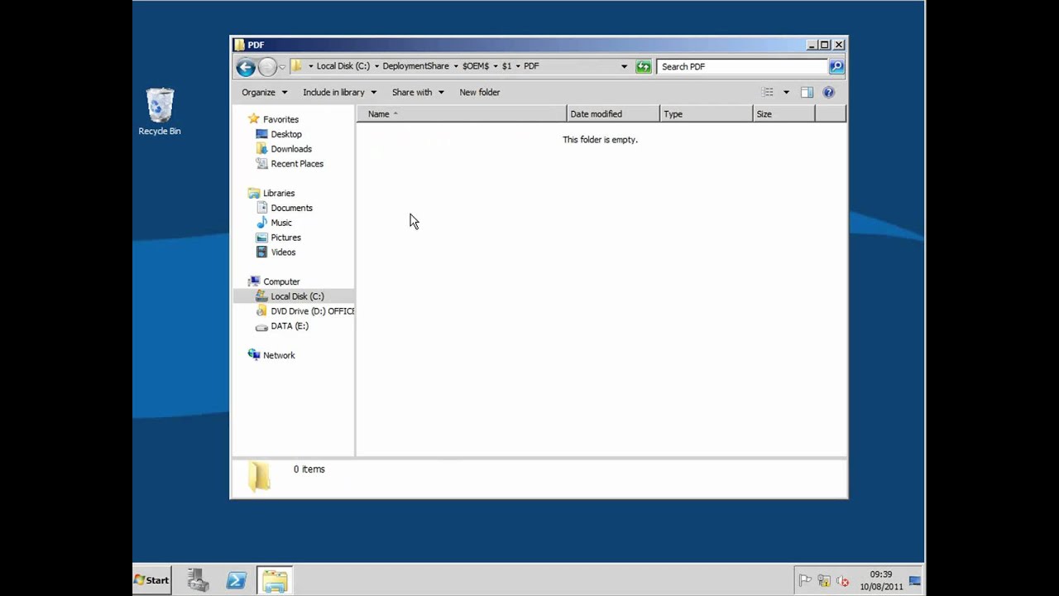The width and height of the screenshot is (1059, 596).
Task: Click the Forward navigation arrow
Action: tap(266, 67)
